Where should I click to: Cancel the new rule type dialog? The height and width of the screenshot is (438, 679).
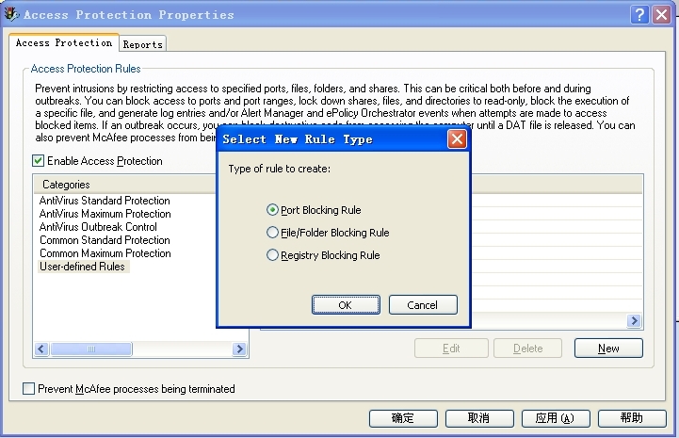(423, 305)
